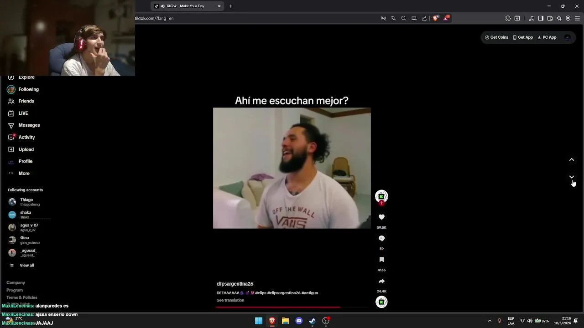Viewport: 584px width, 328px height.
Task: Expand the Program footer section
Action: click(15, 290)
